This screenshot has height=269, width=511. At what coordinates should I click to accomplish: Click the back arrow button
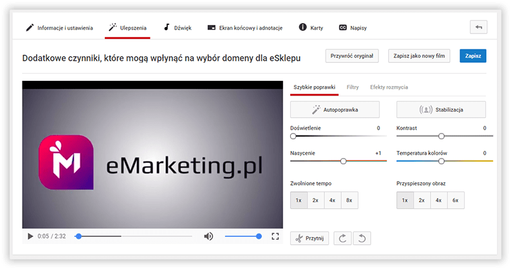coord(478,28)
